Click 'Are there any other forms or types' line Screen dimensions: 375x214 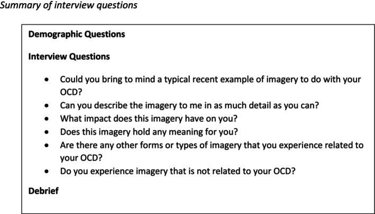(212, 145)
